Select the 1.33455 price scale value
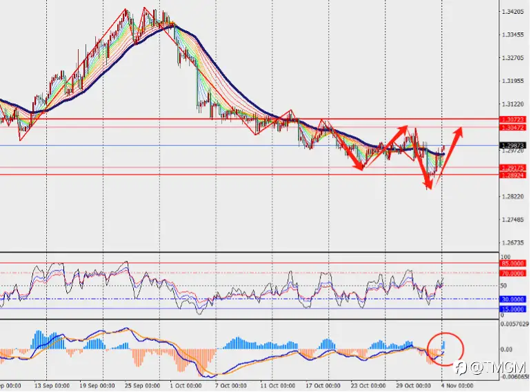The width and height of the screenshot is (531, 392). (512, 35)
